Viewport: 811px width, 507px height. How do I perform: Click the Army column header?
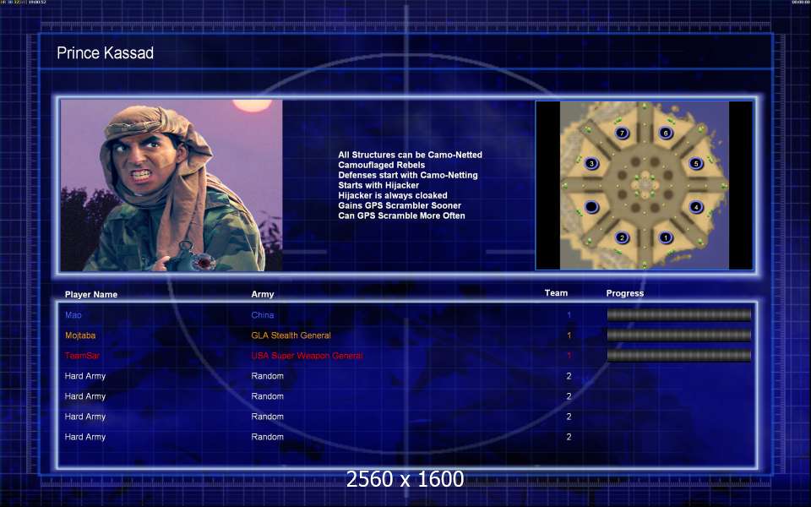[x=262, y=294]
